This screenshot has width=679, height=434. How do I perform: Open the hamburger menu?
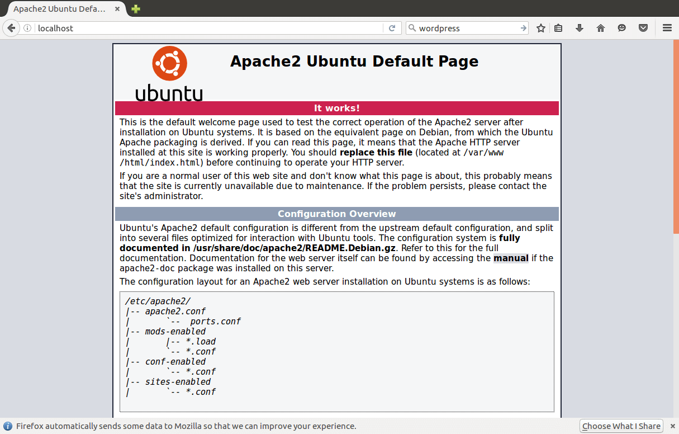pyautogui.click(x=667, y=28)
